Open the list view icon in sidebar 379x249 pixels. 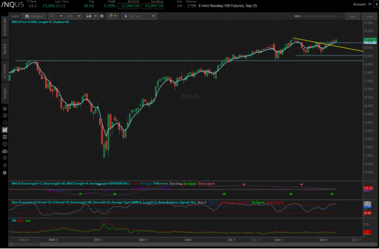click(x=4, y=116)
